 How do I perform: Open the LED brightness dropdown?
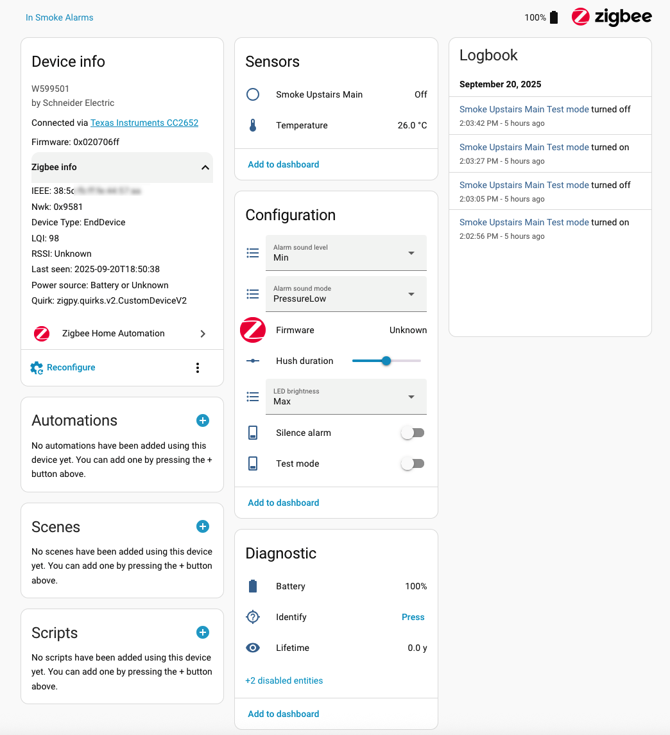(x=346, y=397)
